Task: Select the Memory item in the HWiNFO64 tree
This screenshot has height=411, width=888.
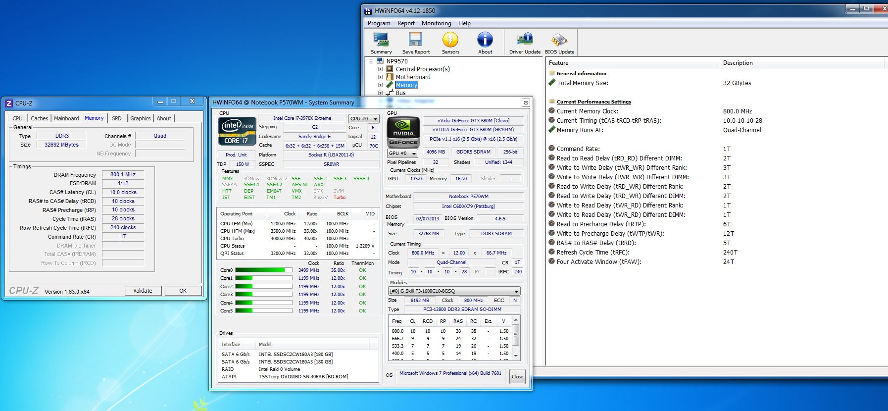Action: (x=406, y=85)
